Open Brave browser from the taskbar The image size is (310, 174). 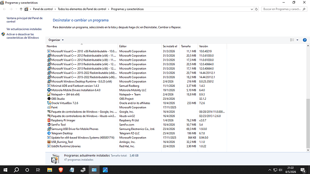(x=61, y=170)
